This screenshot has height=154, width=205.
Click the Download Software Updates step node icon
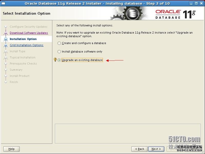tap(6, 33)
